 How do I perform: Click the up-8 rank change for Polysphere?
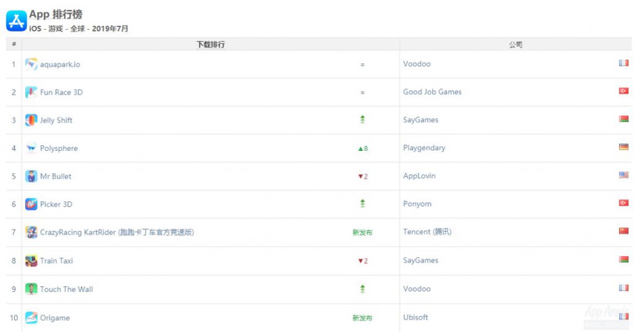(x=363, y=148)
